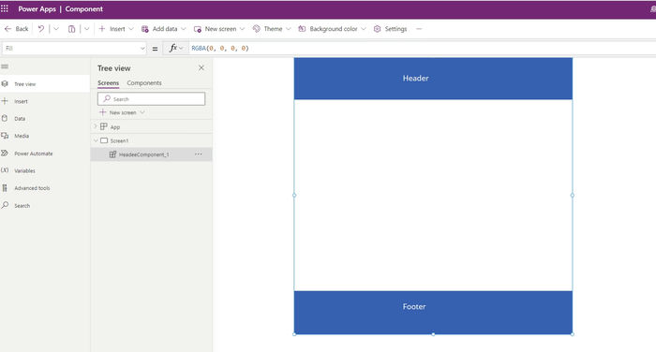
Task: Open the app launcher waffle icon
Action: click(4, 8)
